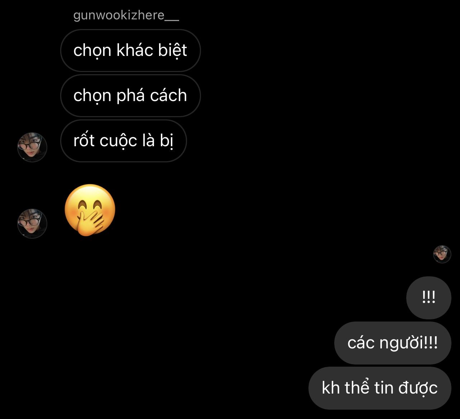Viewport: 460px width, 419px height.
Task: Select the 'chọn phá cách' message bubble
Action: coord(130,96)
